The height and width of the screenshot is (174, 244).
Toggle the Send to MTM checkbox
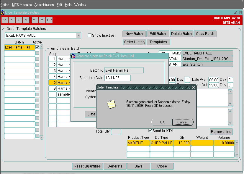click(x=150, y=130)
